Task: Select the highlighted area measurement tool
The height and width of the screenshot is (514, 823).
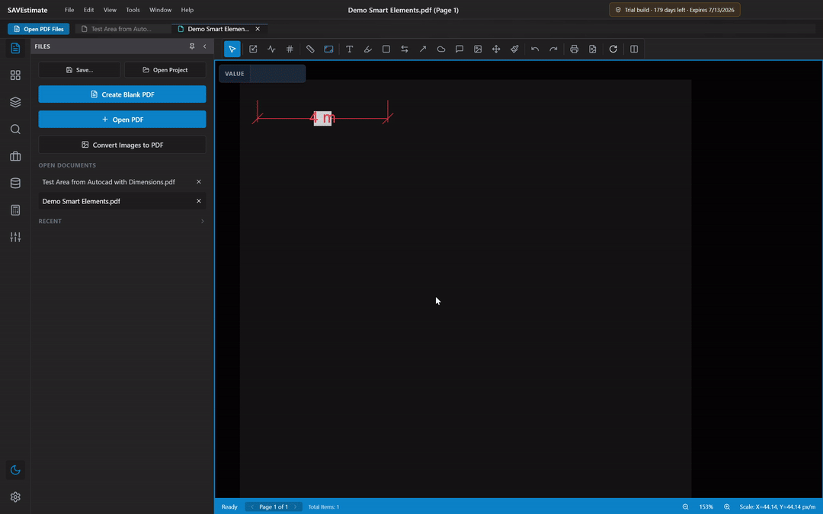Action: [328, 49]
